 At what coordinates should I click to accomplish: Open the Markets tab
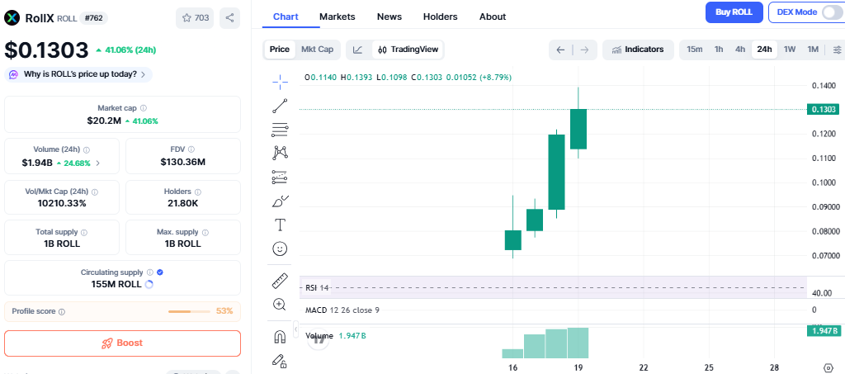click(x=337, y=17)
